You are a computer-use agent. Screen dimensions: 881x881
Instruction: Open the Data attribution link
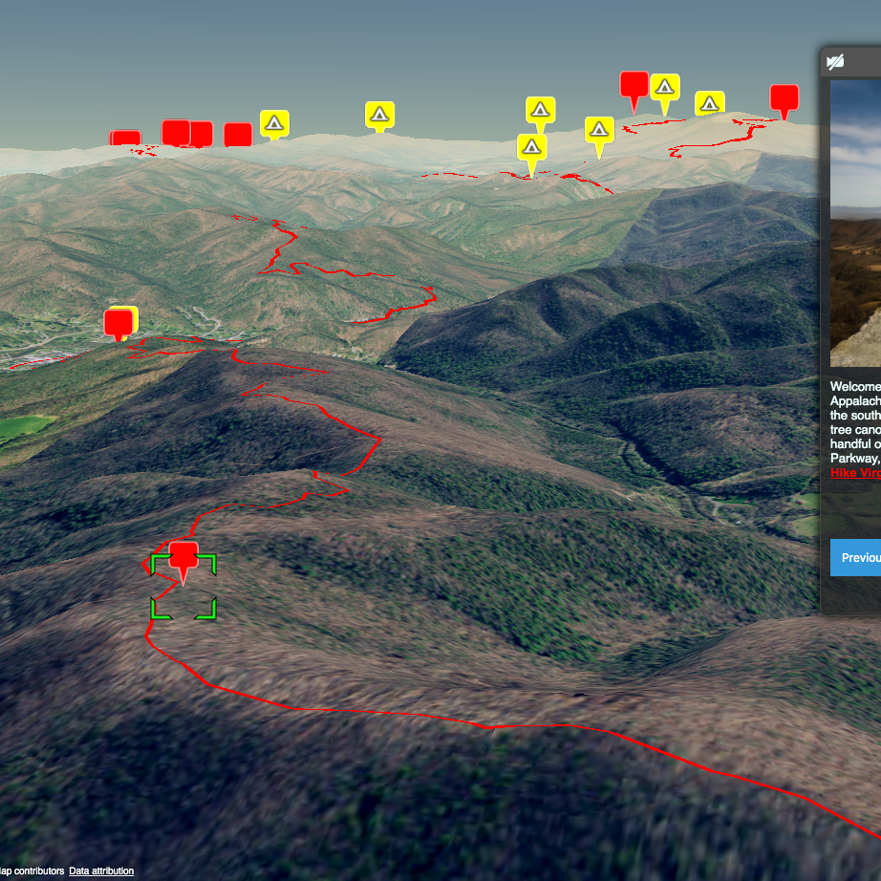tap(101, 870)
